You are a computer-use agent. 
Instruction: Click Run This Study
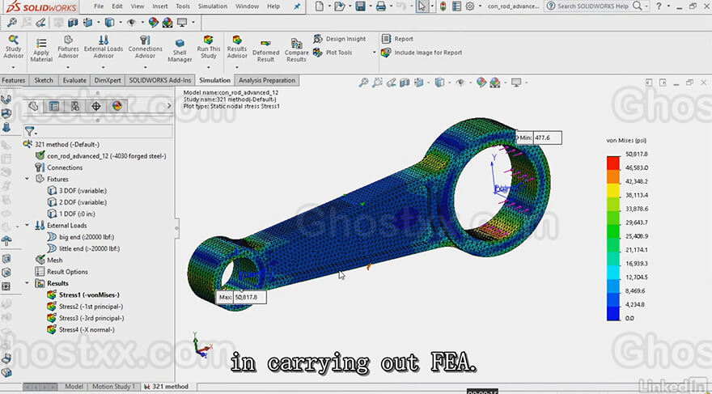[x=209, y=46]
